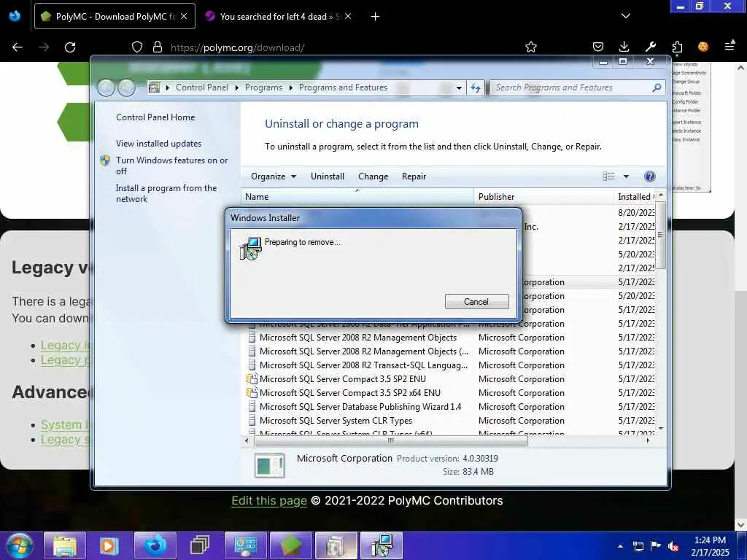Screen dimensions: 747x560
Task: Cancel the Windows Installer removal
Action: [476, 301]
